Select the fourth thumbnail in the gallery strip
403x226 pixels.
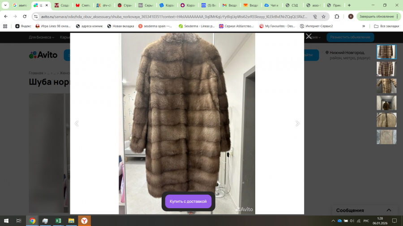386,103
